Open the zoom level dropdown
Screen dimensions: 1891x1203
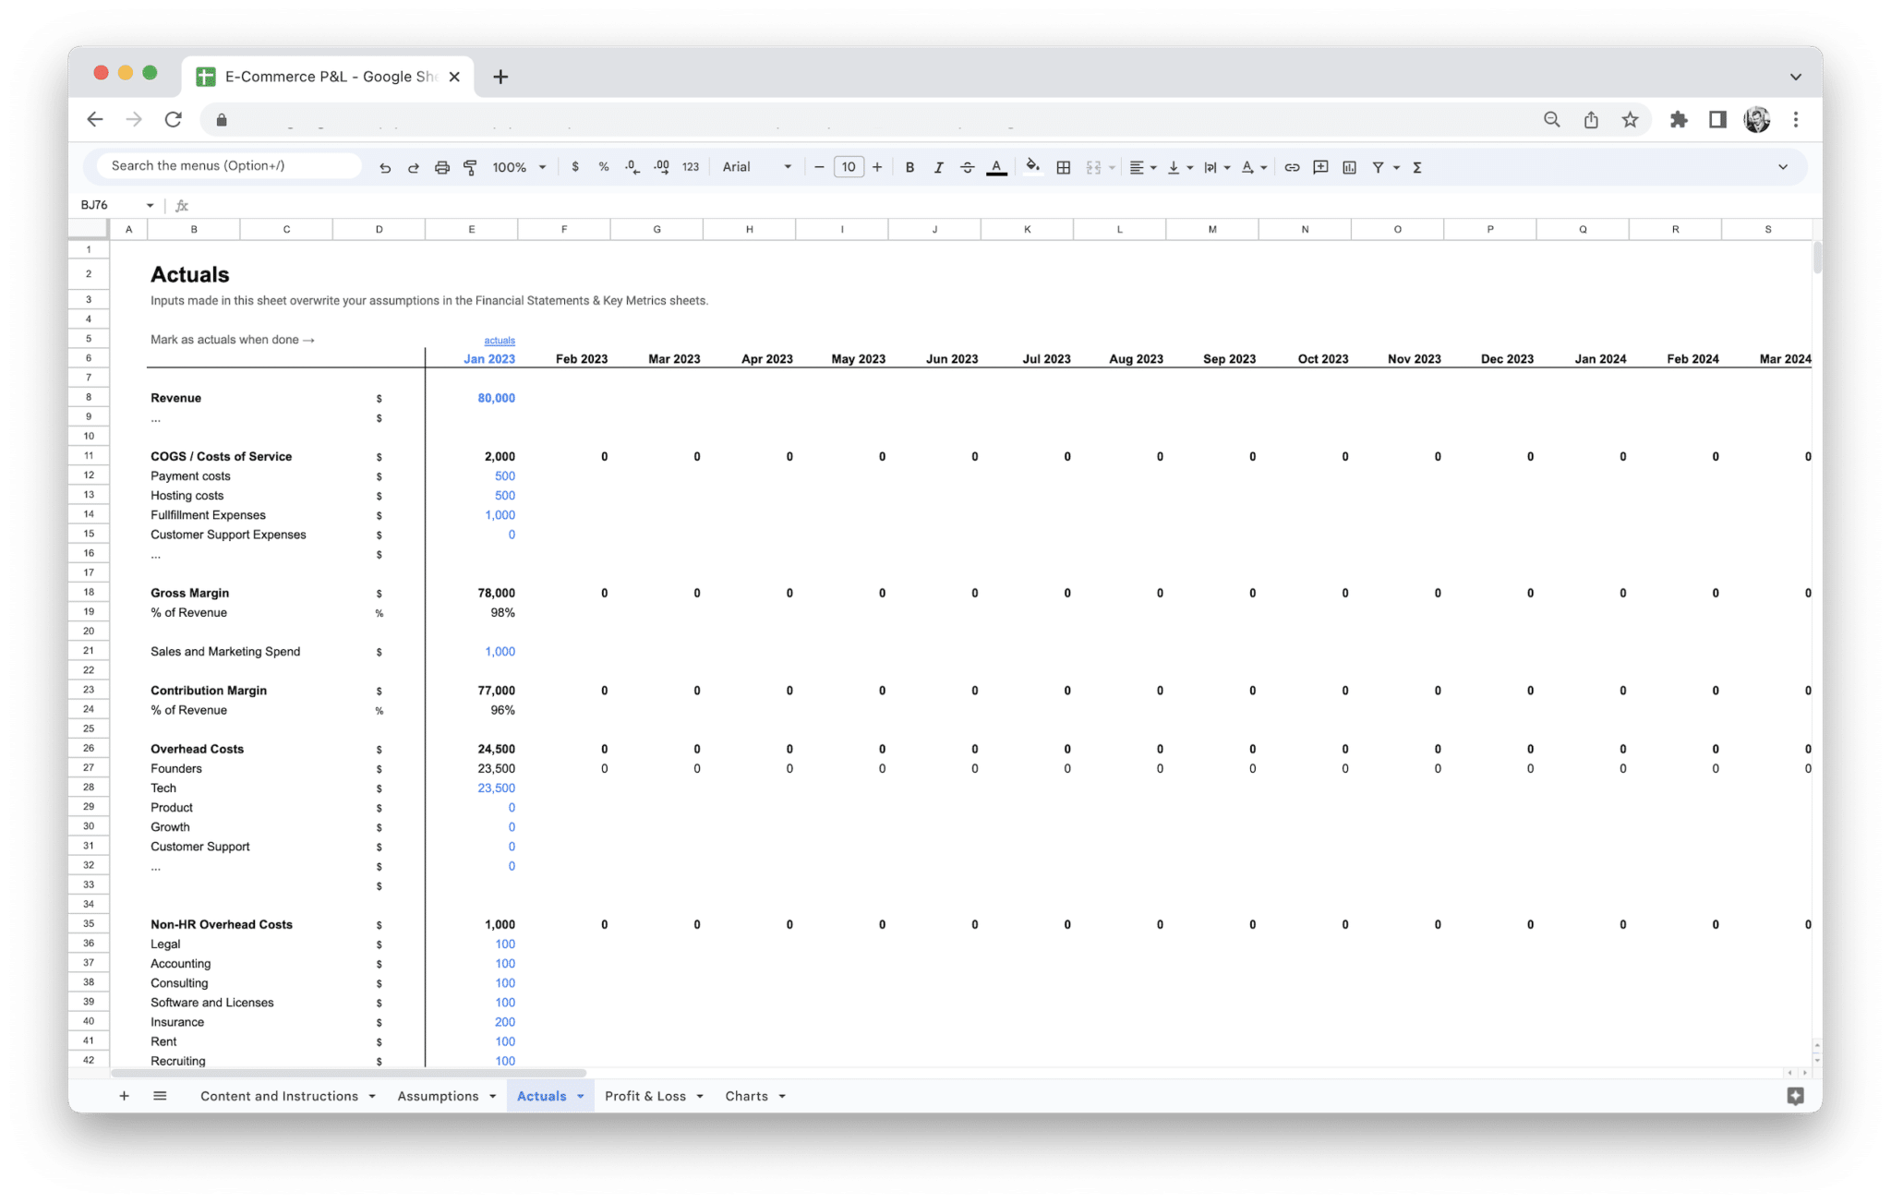tap(517, 167)
